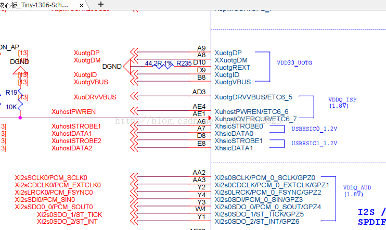Viewport: 386px width, 230px height.
Task: Select the XuhostDATA2 net label
Action: (72, 148)
